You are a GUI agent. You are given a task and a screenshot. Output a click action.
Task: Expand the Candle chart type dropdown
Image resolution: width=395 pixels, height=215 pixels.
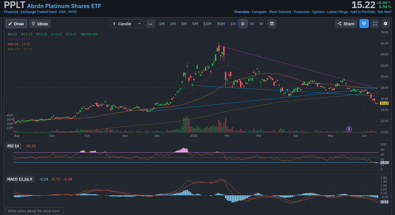(127, 24)
